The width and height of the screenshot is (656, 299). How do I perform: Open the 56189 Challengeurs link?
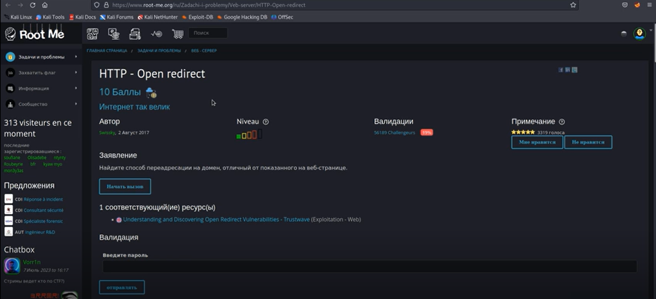pos(394,133)
